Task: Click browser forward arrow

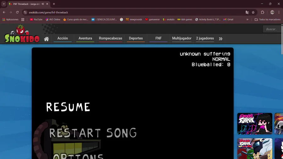Action: [11, 12]
